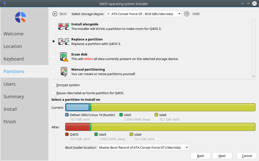
Task: Click the Manual partitioning wrench icon
Action: coord(64,72)
